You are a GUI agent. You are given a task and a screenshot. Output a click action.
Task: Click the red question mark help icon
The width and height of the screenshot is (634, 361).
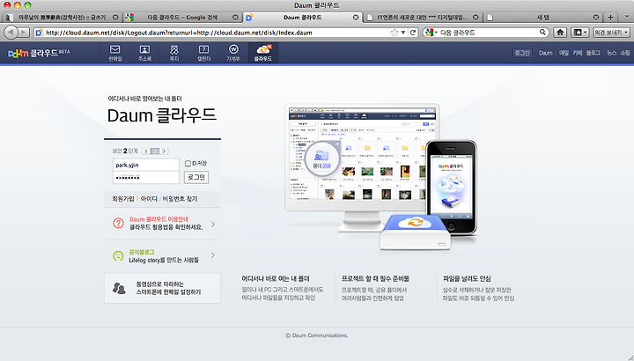point(118,223)
